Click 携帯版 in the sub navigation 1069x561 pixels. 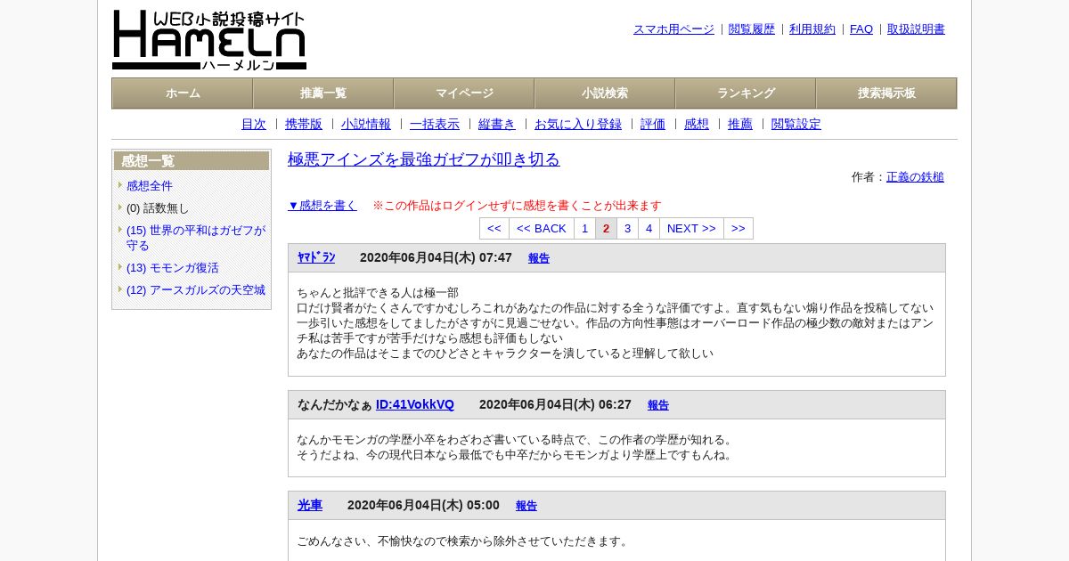(x=304, y=125)
